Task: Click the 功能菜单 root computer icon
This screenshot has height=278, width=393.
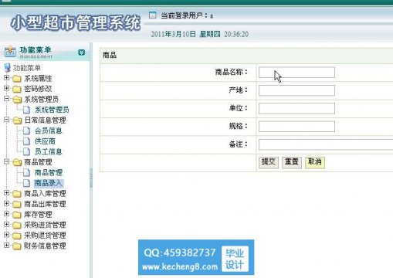Action: (x=7, y=68)
